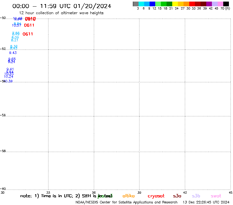Image resolution: width=233 pixels, height=205 pixels.
Task: Select the cyan swatch in the wave height legend
Action: click(141, 4)
